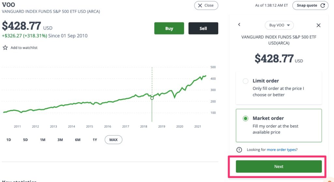Click the refresh icon in Snap quote
Viewport: 334px width, 182px height.
[323, 6]
